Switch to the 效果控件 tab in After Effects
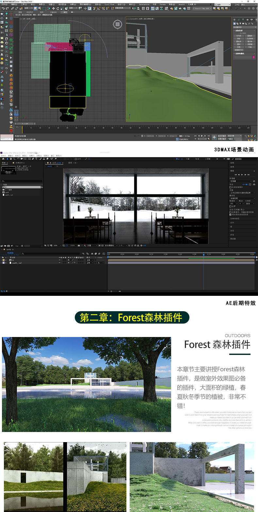258x512 pixels. [20, 163]
